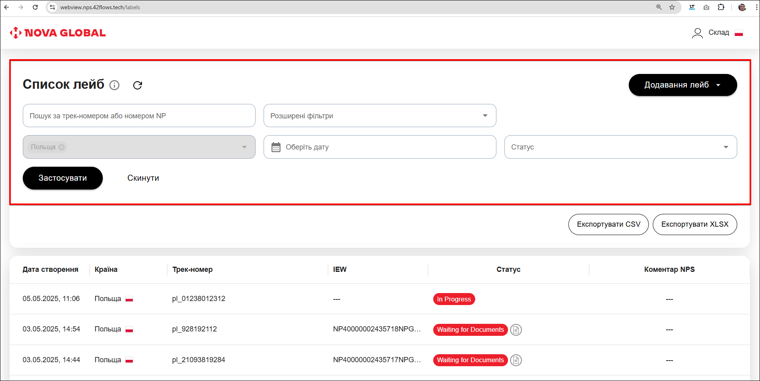Viewport: 760px width, 381px height.
Task: Click the user profile icon near Склад
Action: click(697, 33)
